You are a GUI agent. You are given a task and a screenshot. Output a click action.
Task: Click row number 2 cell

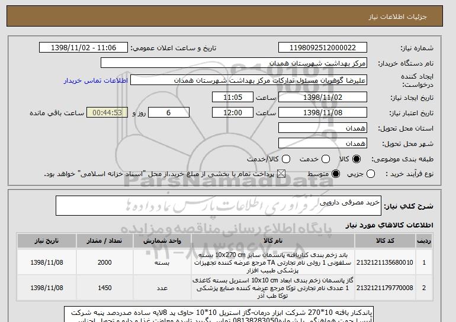click(424, 288)
